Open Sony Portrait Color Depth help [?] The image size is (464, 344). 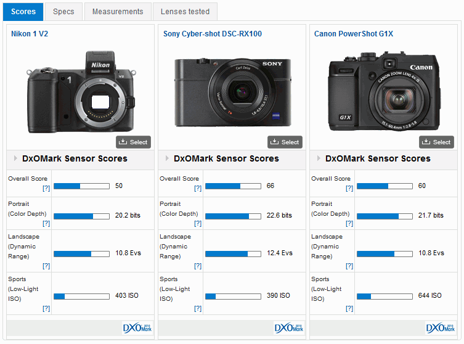click(198, 224)
